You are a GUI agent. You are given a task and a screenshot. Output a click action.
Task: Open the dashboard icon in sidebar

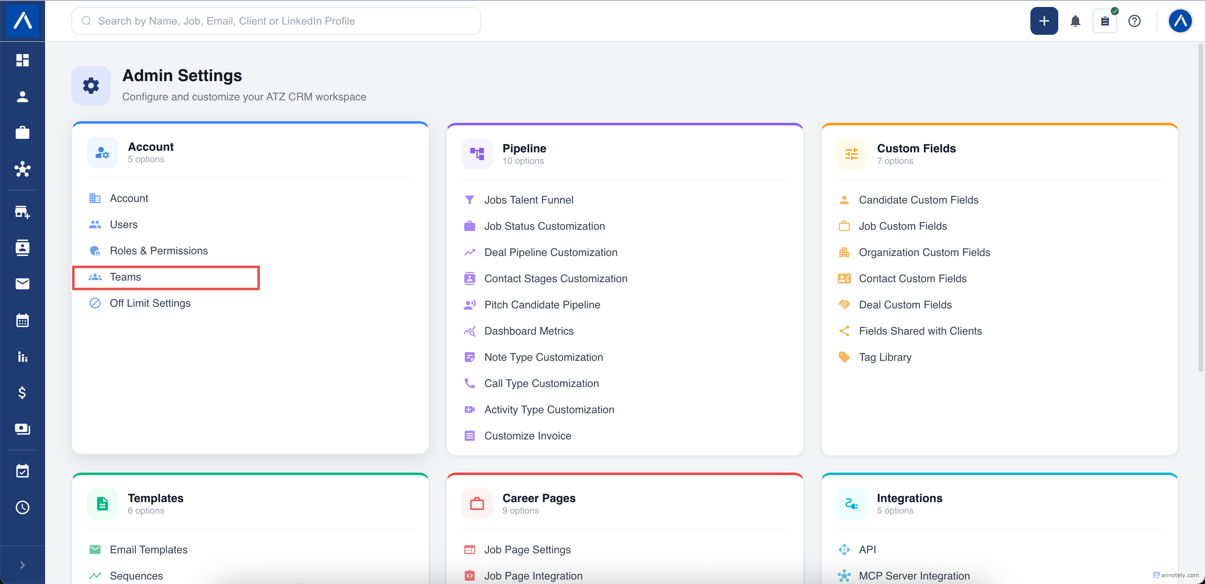tap(23, 60)
